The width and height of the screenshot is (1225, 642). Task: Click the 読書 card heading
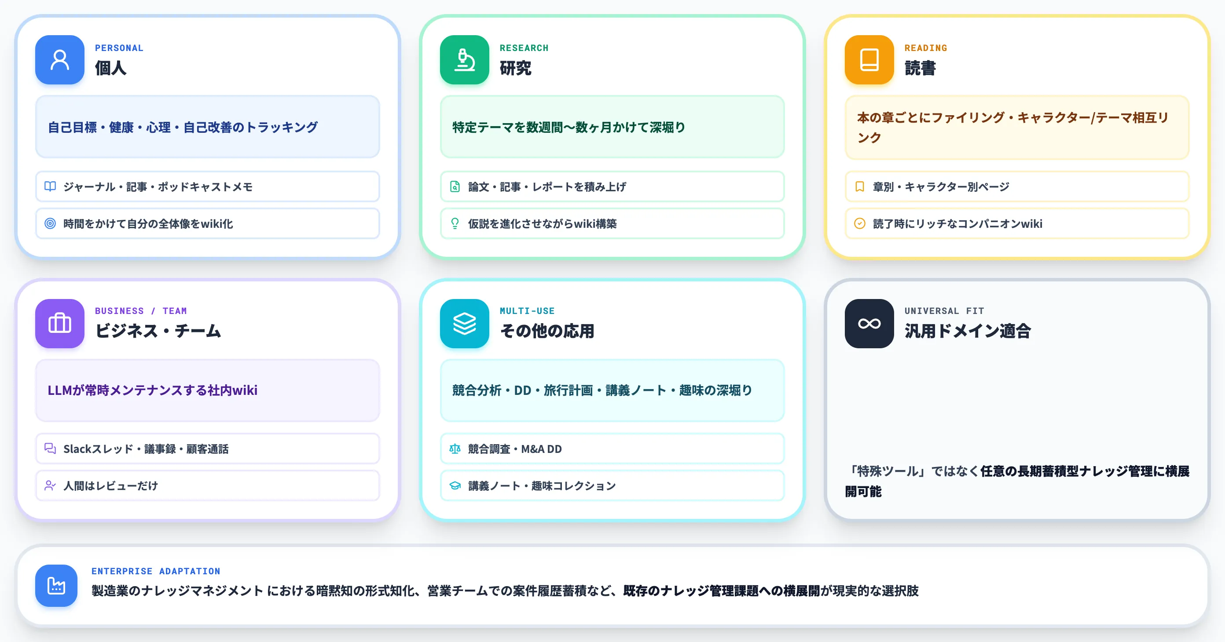[920, 68]
